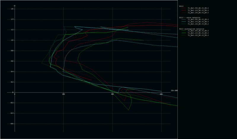The height and width of the screenshot is (139, 237).
Task: Click the Cl vertical axis title
Action: pyautogui.click(x=14, y=6)
